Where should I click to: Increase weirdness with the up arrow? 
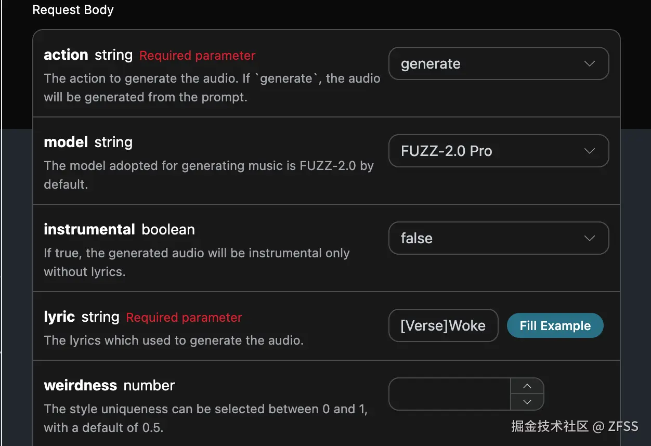click(x=527, y=386)
